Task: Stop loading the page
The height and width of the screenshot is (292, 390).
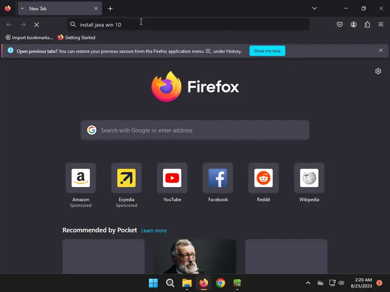Action: point(37,25)
